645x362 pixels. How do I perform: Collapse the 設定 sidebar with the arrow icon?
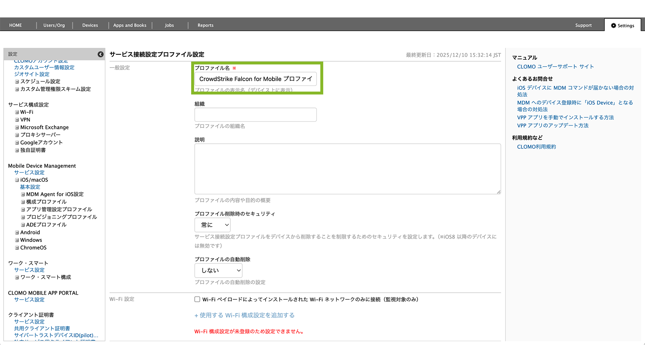coord(100,54)
